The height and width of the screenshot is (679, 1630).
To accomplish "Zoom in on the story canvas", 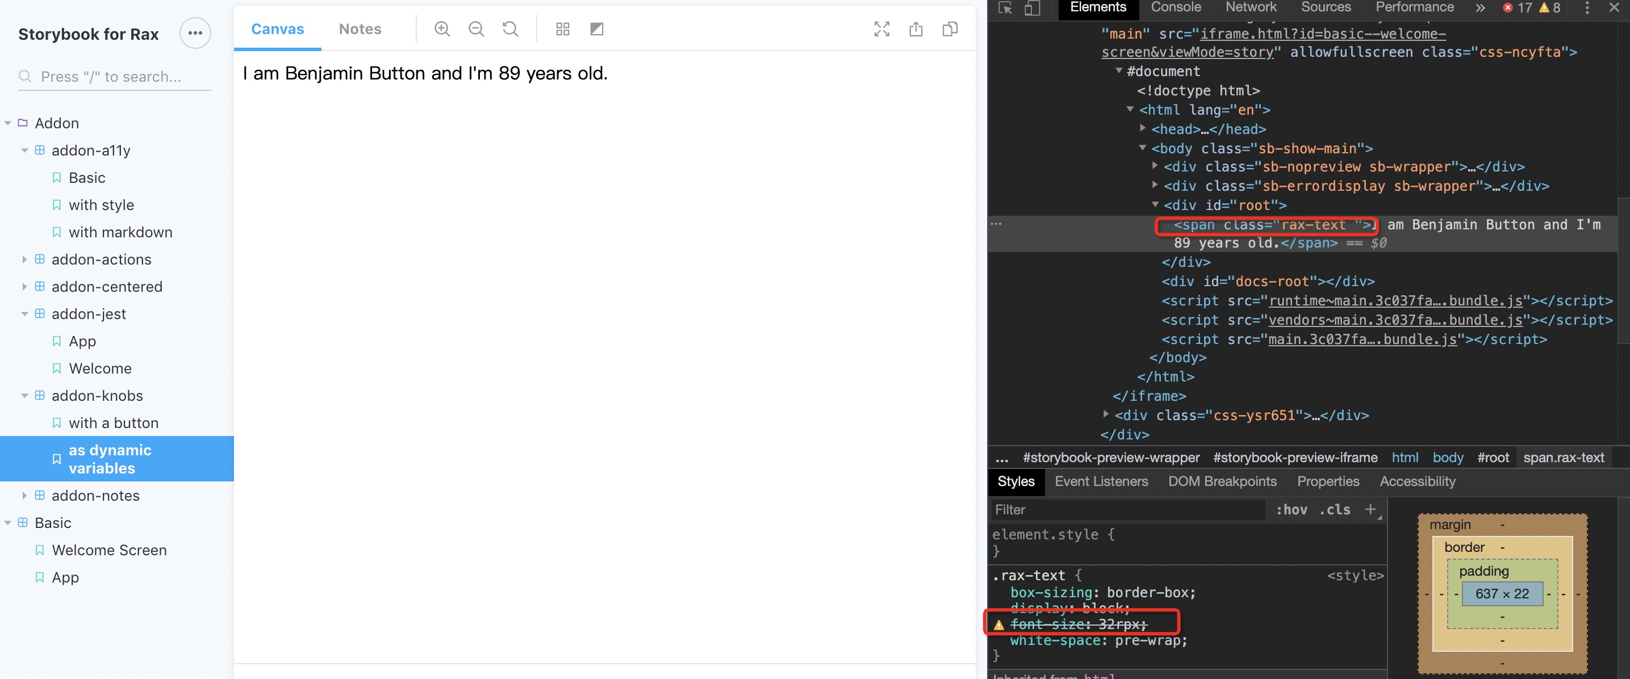I will (442, 28).
